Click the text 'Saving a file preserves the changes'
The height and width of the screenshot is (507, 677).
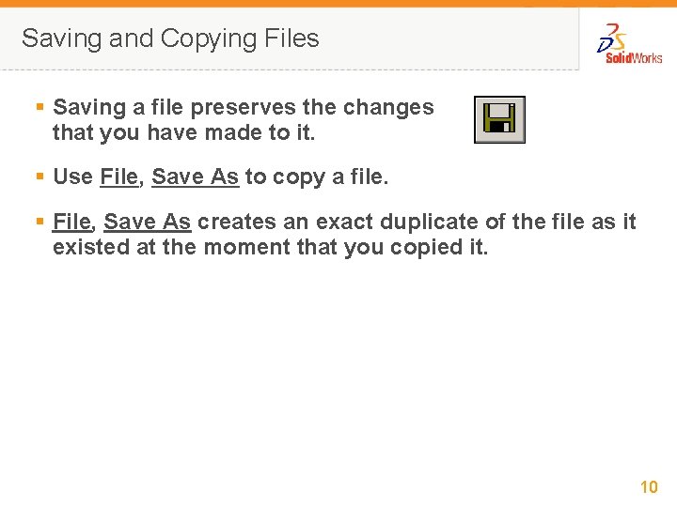pos(244,107)
